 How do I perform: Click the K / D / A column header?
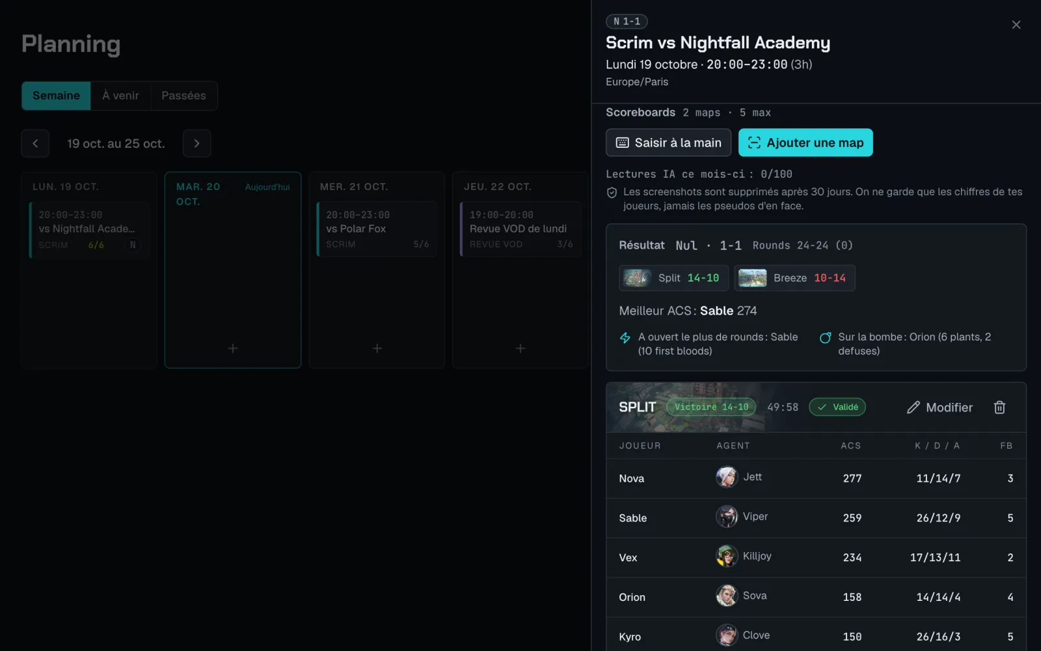938,446
